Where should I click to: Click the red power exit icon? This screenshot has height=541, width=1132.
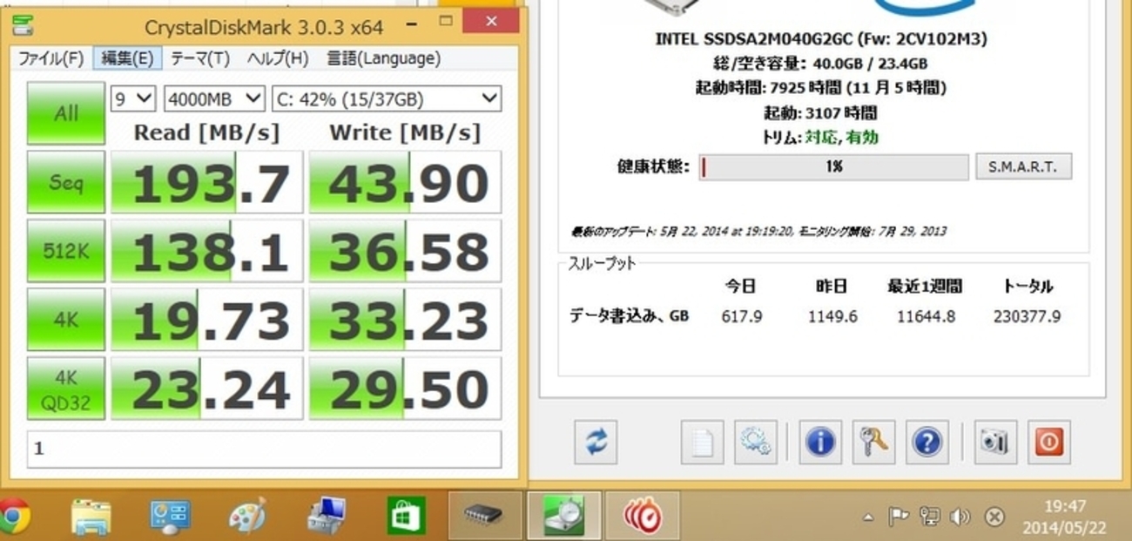pyautogui.click(x=1048, y=443)
